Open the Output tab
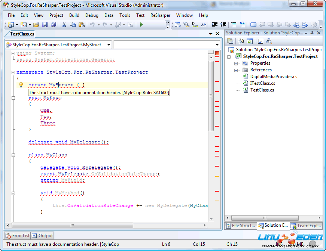This screenshot has height=251, width=326. point(43,236)
